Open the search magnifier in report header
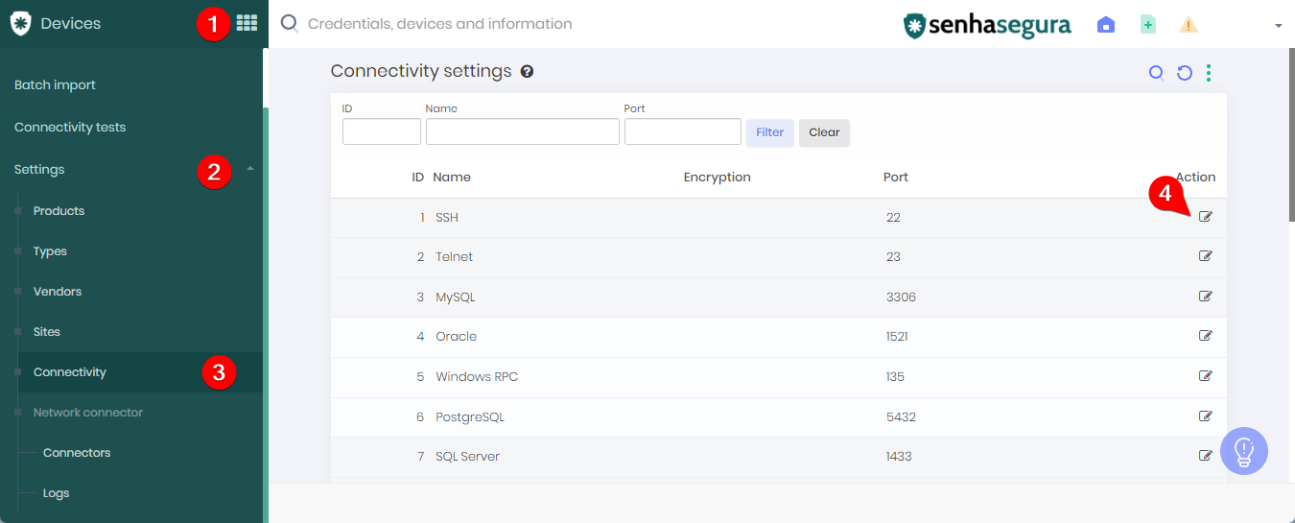The height and width of the screenshot is (523, 1295). click(1157, 73)
